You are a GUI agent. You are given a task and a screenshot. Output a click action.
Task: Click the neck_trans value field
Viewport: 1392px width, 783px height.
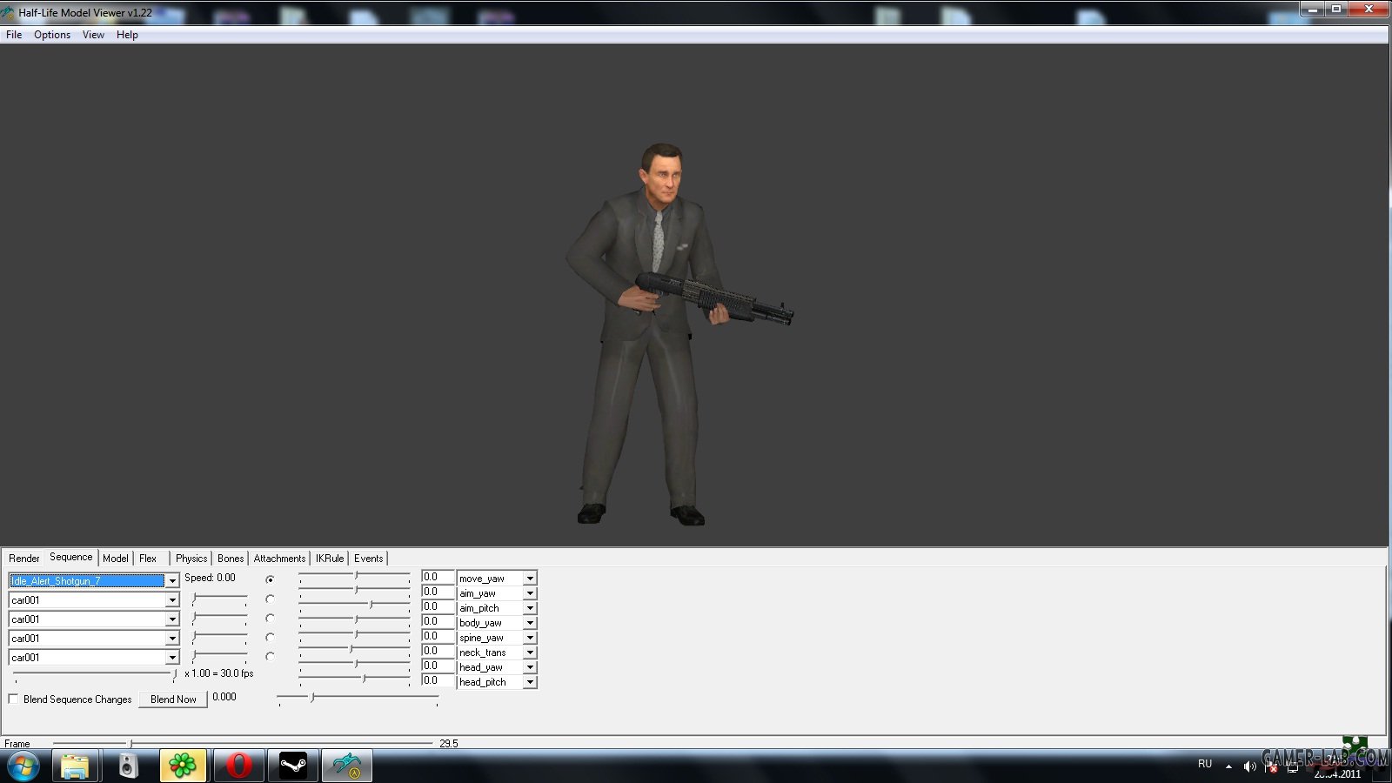[x=438, y=652]
